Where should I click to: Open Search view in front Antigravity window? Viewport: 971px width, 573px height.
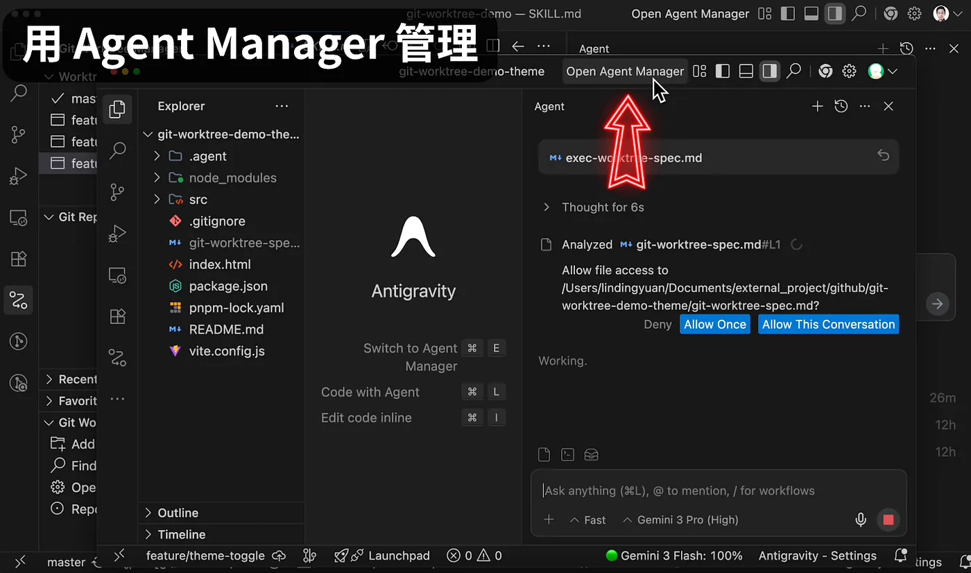[118, 150]
